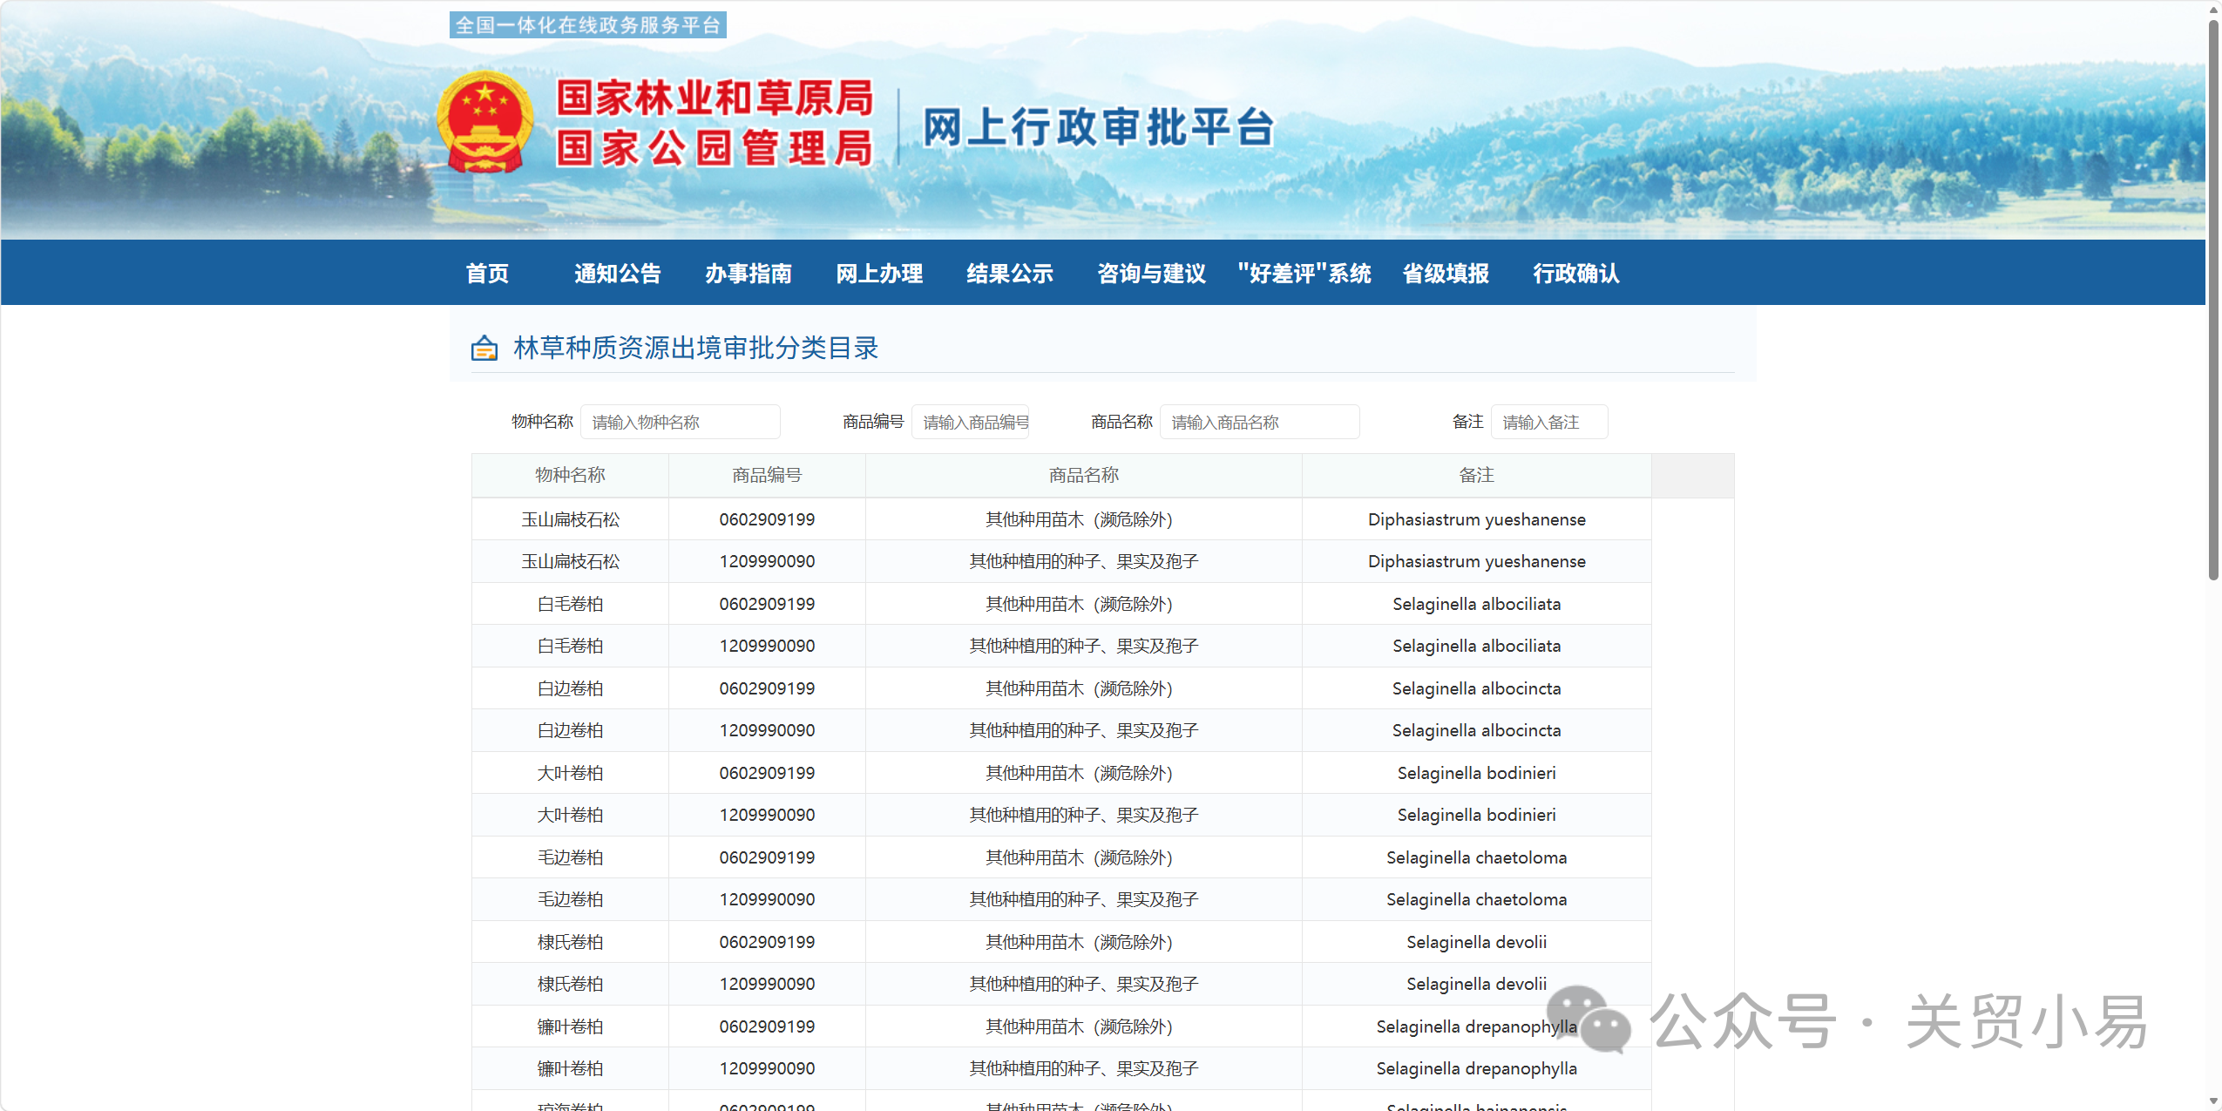This screenshot has height=1111, width=2222.
Task: Click second Selaginella albocincta remark cell
Action: click(1477, 730)
